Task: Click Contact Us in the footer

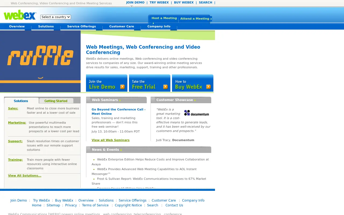Action: (174, 205)
